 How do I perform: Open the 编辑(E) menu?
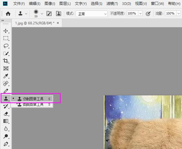tap(35, 4)
